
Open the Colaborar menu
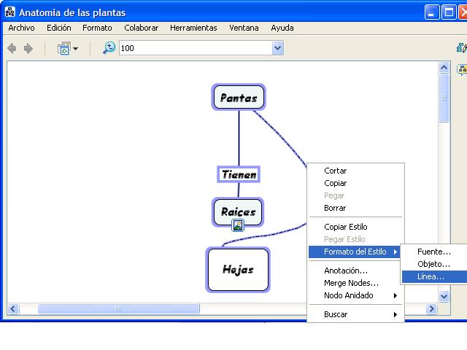tap(141, 28)
